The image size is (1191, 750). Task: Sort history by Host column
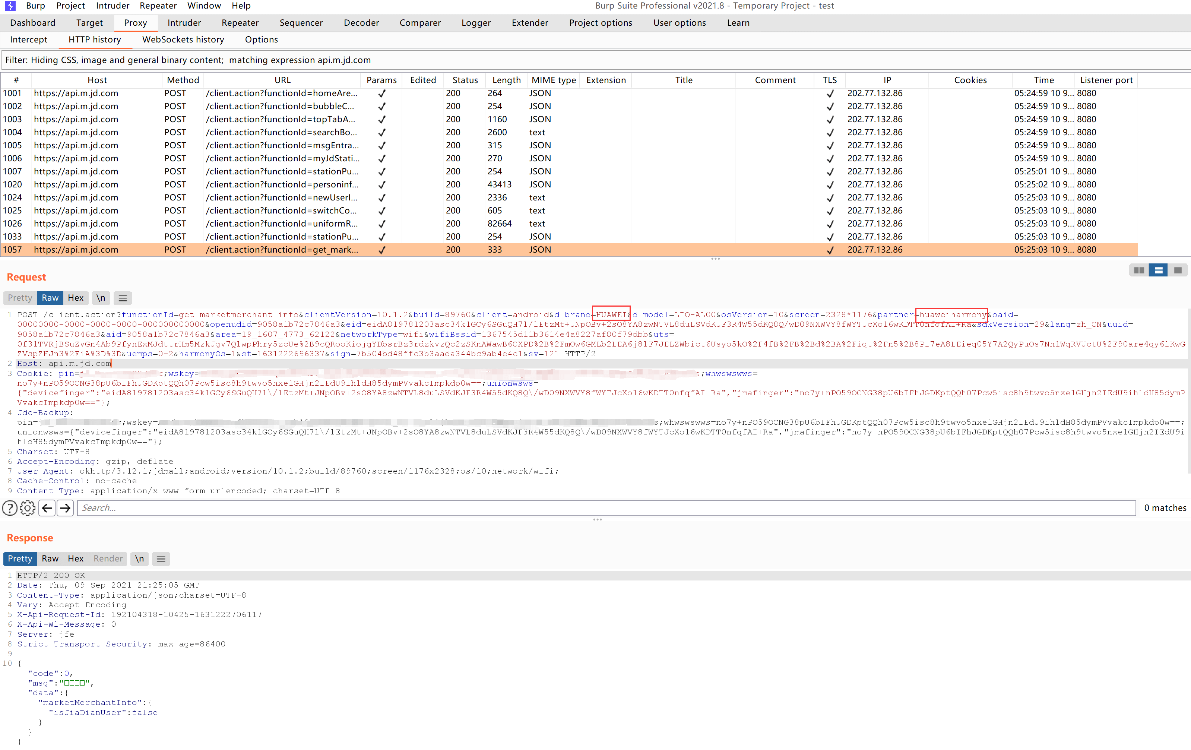click(x=97, y=80)
